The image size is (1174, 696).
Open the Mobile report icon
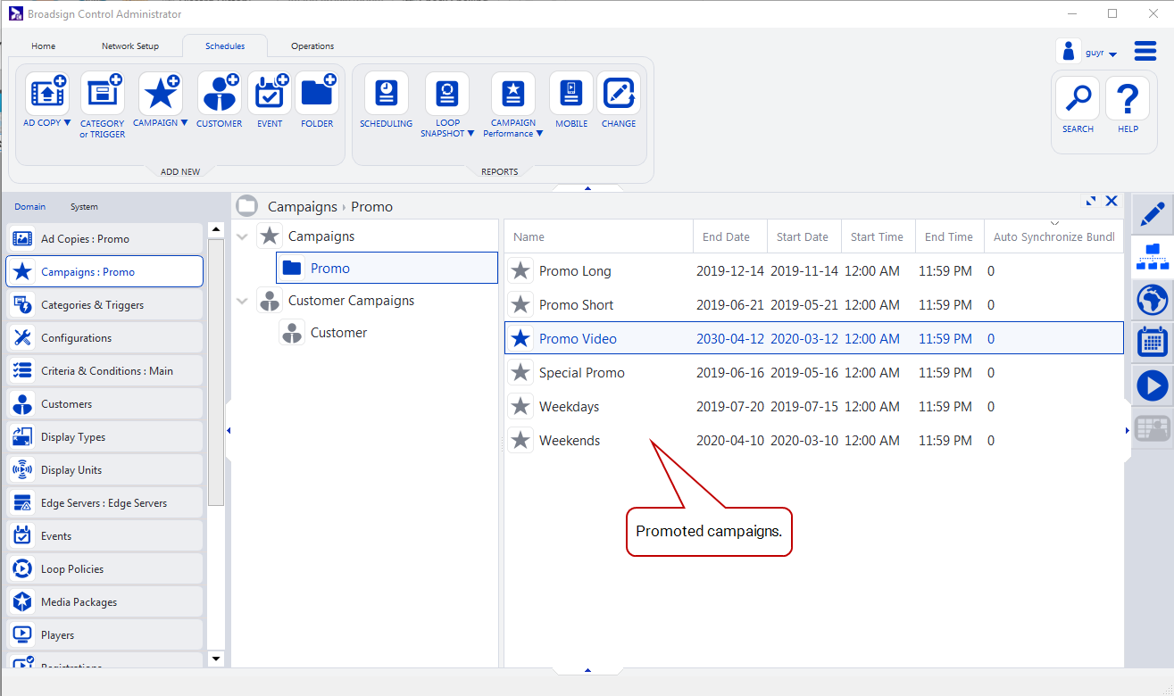(x=571, y=94)
